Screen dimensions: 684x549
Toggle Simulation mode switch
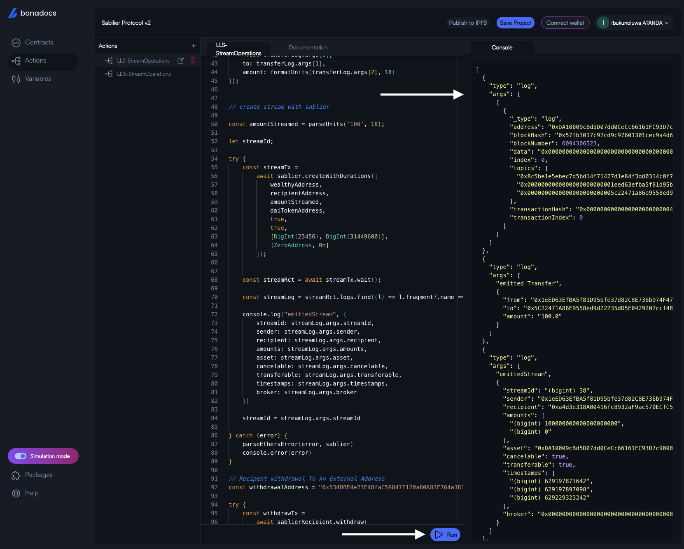pos(21,456)
